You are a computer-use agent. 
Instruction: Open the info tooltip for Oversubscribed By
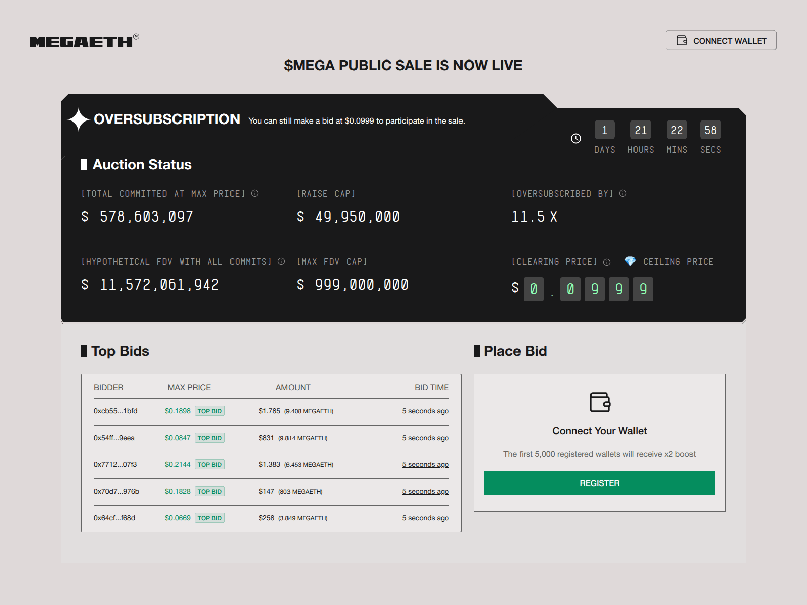point(622,193)
